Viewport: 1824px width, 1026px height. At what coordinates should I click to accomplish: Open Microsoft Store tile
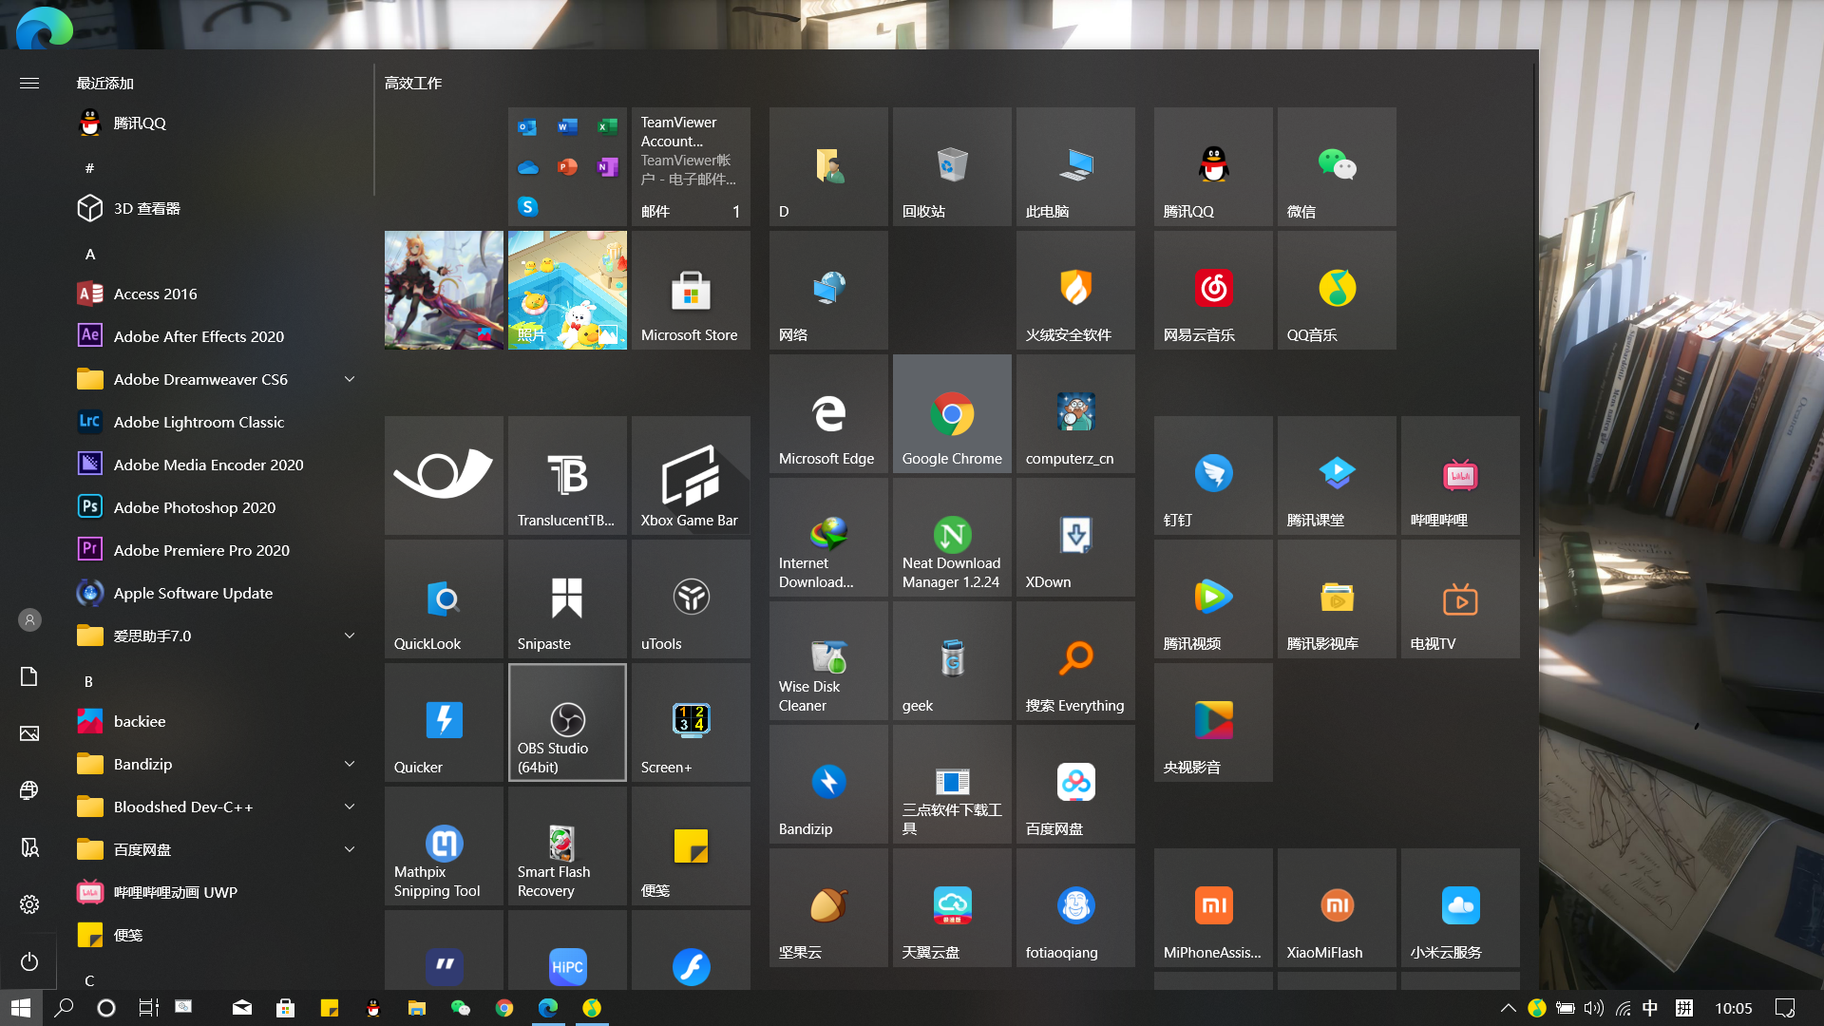coord(691,290)
